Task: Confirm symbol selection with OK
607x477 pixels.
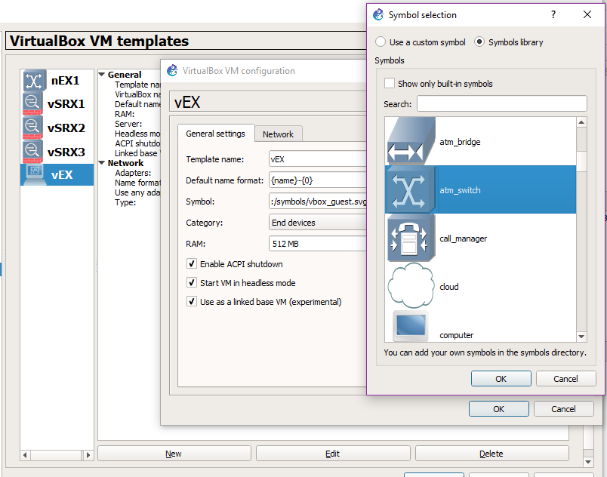Action: [501, 378]
